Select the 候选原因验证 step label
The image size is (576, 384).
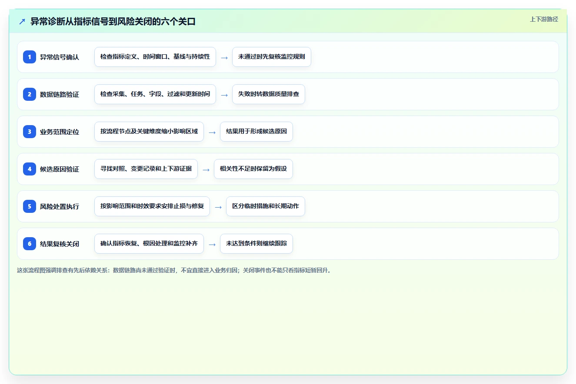(x=60, y=169)
